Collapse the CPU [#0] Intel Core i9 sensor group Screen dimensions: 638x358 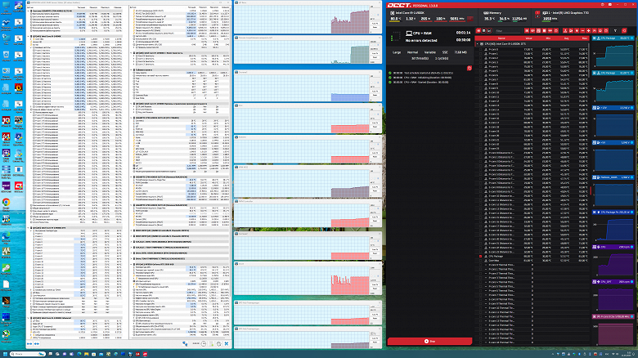click(478, 43)
